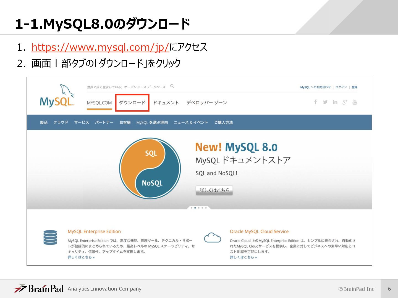The image size is (398, 298).
Task: Click the 詳しくはこちら banner button
Action: click(214, 190)
